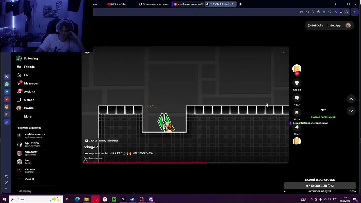This screenshot has height=203, width=361.
Task: Click the donation goal 0 / 10 000 RUB bar
Action: pyautogui.click(x=320, y=186)
